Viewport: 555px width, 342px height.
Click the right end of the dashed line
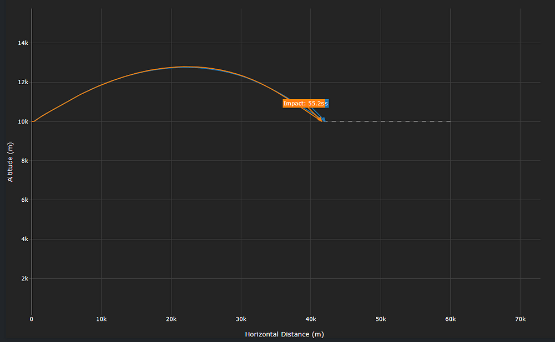tap(450, 121)
